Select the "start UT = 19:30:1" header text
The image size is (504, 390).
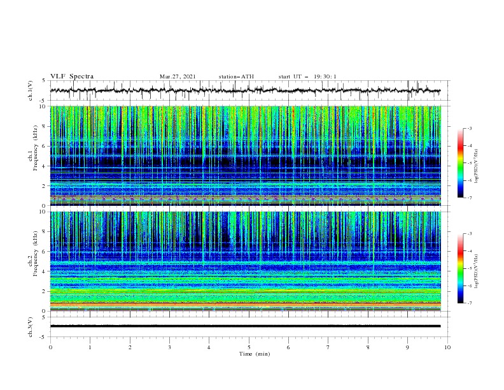pos(307,76)
